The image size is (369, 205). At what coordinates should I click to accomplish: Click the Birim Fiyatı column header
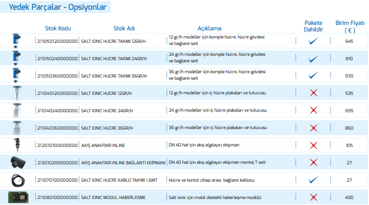tap(349, 26)
